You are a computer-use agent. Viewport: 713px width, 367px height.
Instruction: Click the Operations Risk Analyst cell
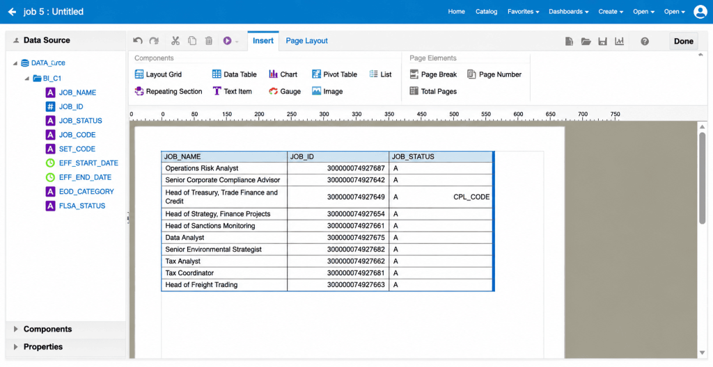click(x=224, y=168)
